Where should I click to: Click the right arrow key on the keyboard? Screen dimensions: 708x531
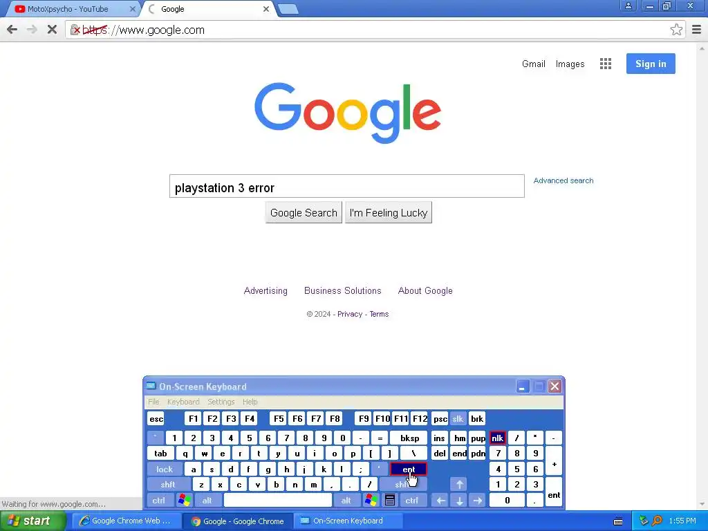pyautogui.click(x=478, y=501)
